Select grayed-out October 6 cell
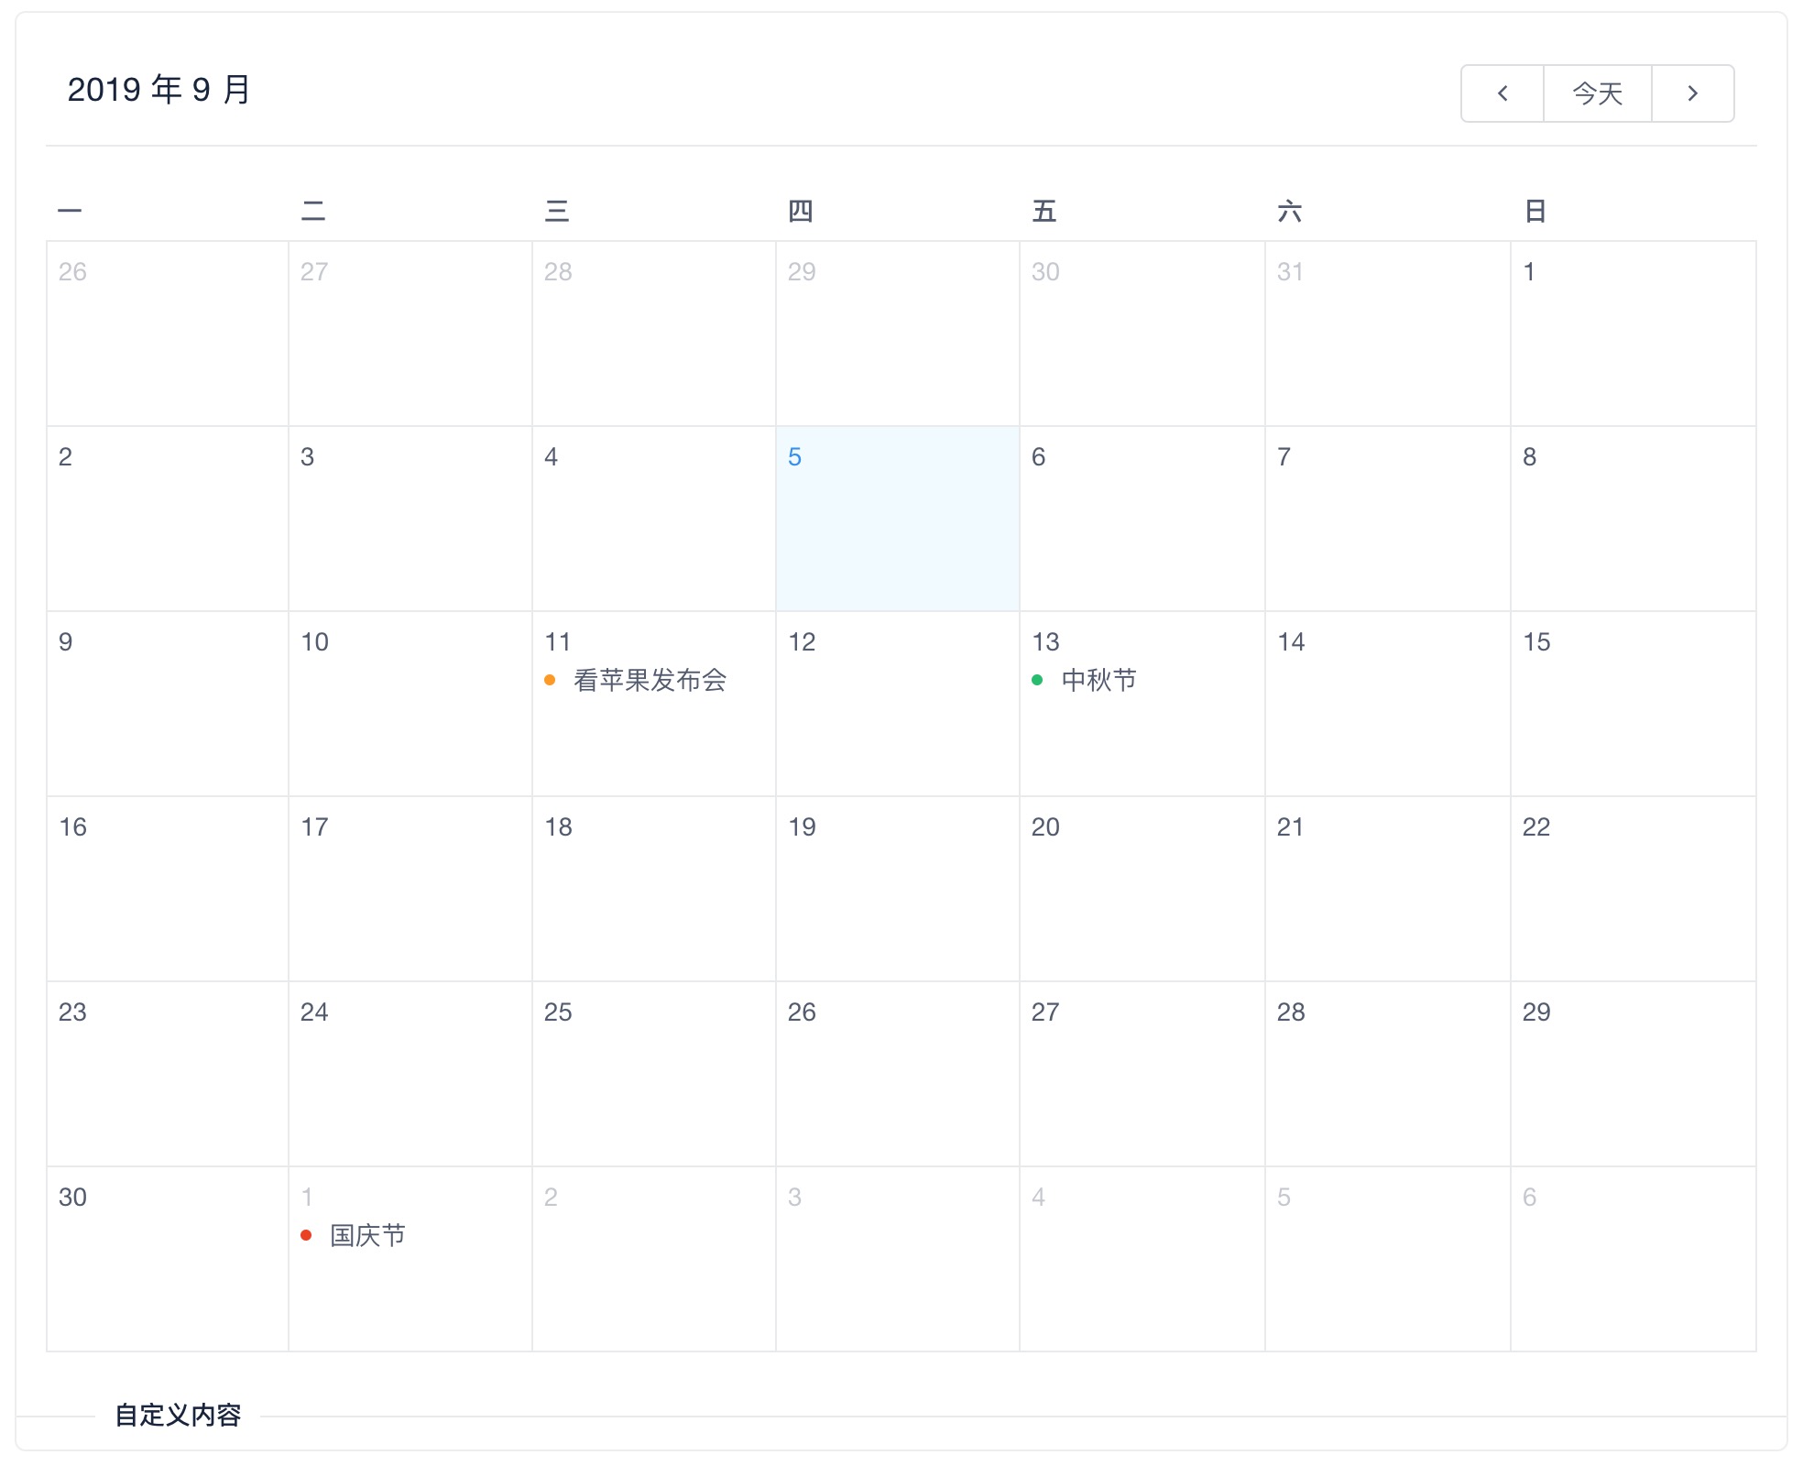Screen dimensions: 1803x1466 pyautogui.click(x=1633, y=1258)
